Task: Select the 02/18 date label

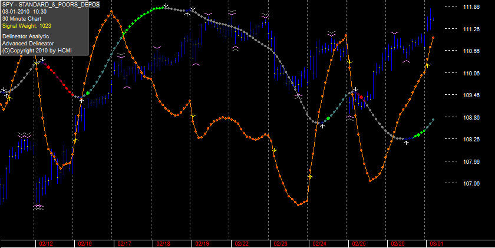Action: click(x=163, y=244)
